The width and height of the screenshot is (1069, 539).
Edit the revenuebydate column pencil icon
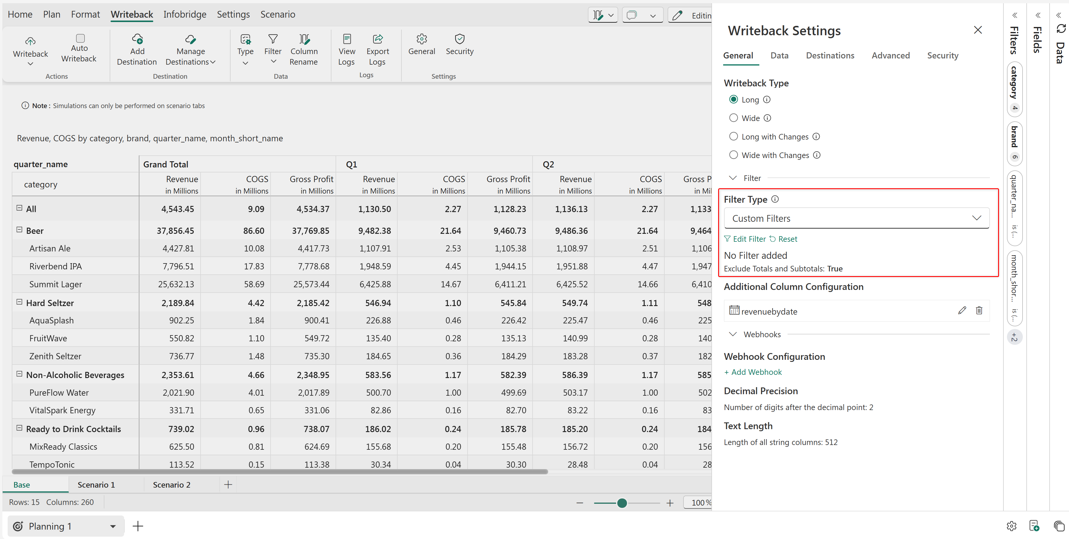click(x=962, y=310)
